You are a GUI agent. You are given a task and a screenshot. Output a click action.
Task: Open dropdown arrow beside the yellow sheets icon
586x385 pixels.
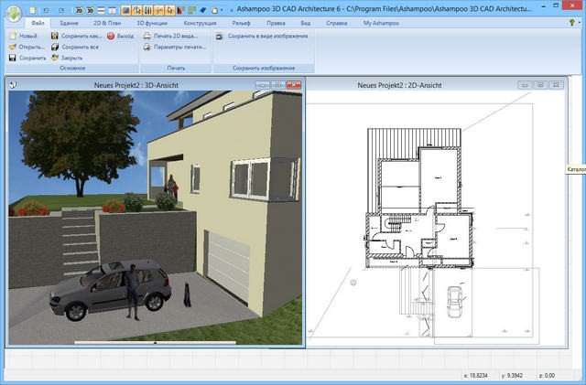pos(222,10)
